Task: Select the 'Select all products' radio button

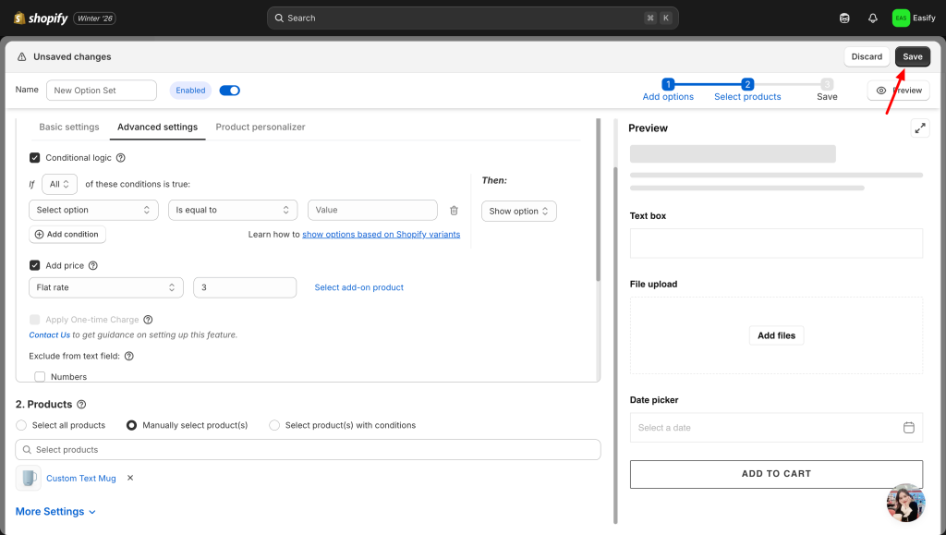Action: click(x=21, y=425)
